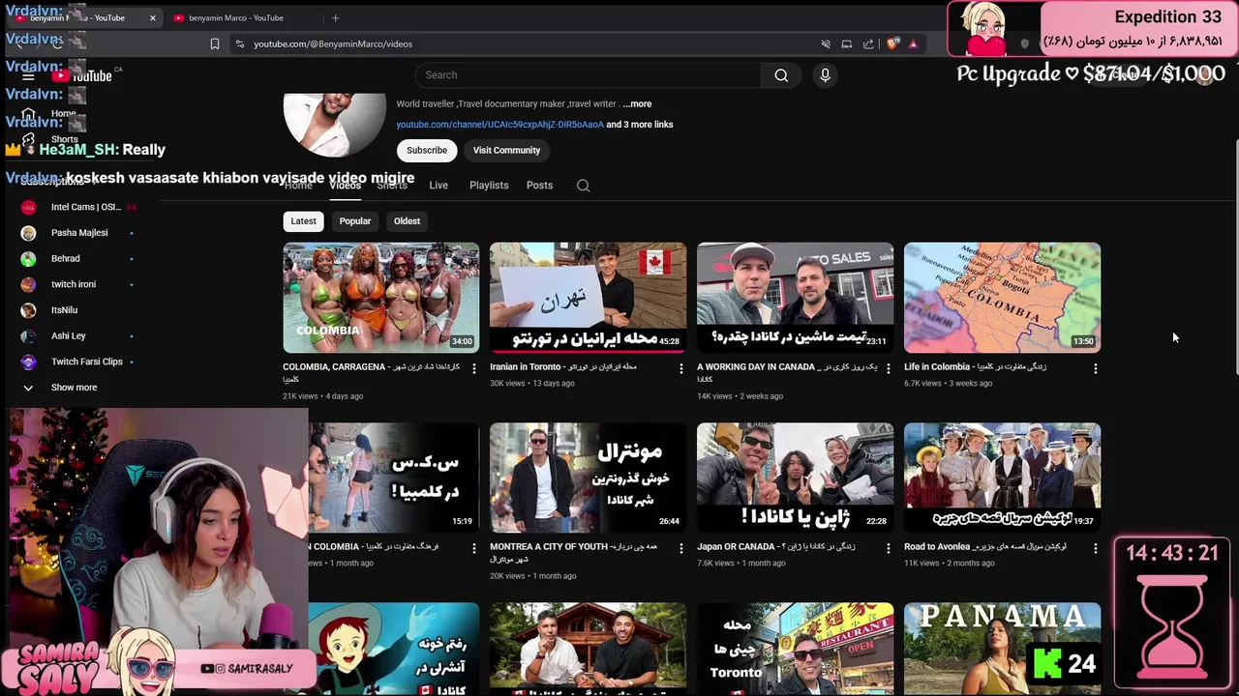Bookmark this page in address bar
This screenshot has width=1239, height=696.
215,43
